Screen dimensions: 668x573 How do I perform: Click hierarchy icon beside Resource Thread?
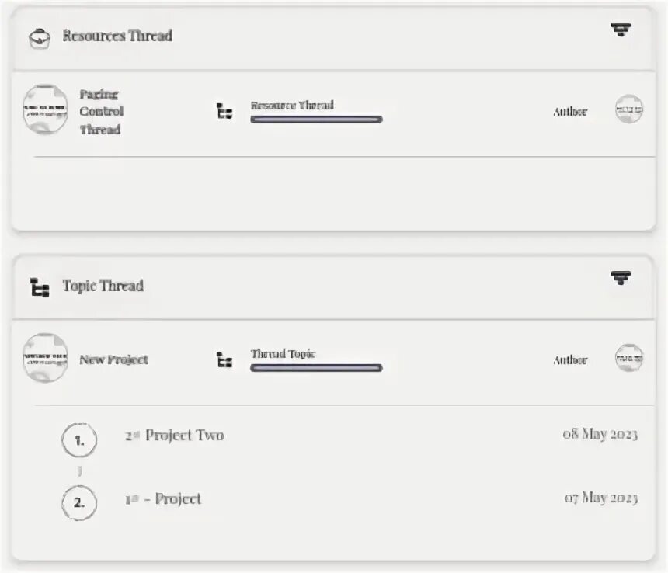tap(224, 112)
